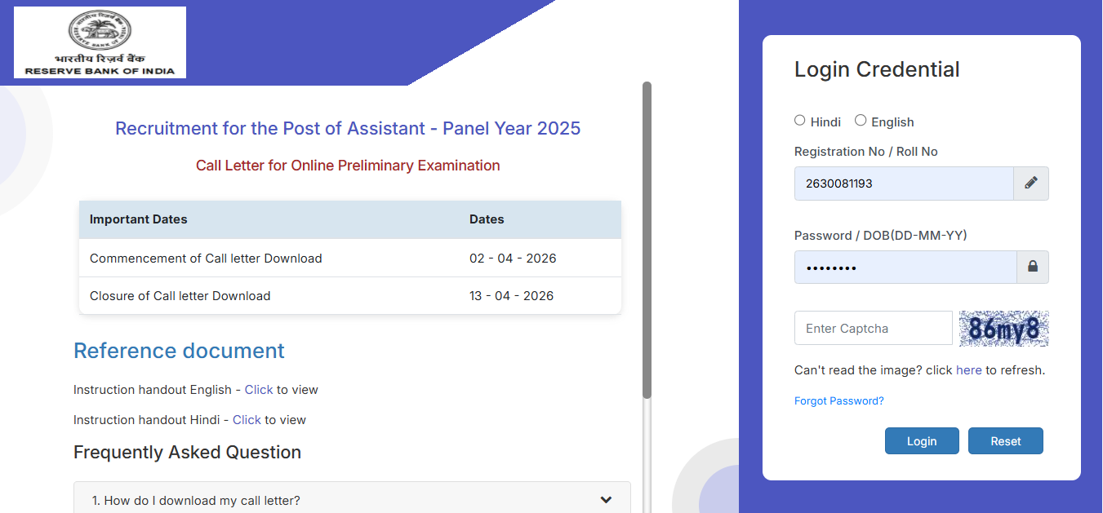This screenshot has width=1103, height=513.
Task: Click the Password / DOB field
Action: point(904,267)
